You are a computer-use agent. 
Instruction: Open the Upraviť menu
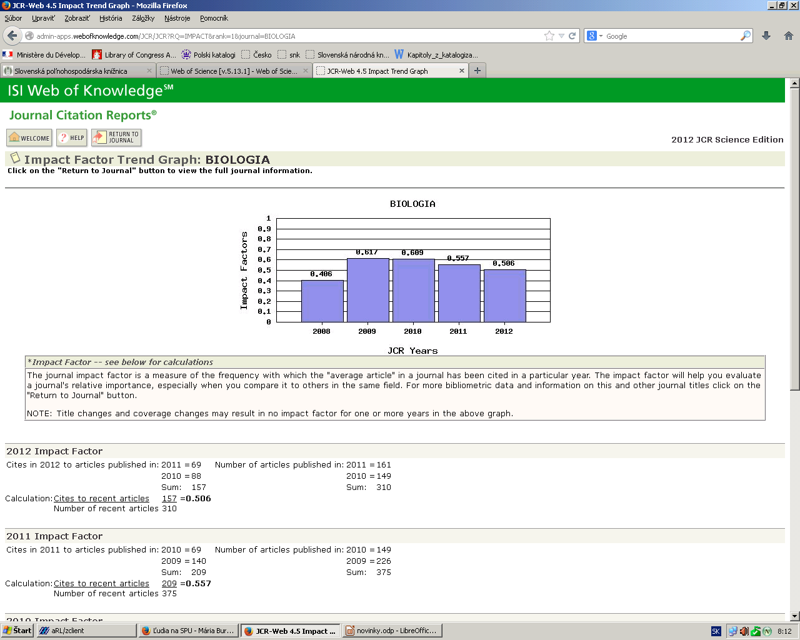point(43,18)
